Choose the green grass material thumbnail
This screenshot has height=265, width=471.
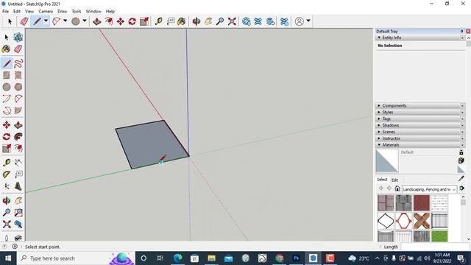click(x=439, y=236)
